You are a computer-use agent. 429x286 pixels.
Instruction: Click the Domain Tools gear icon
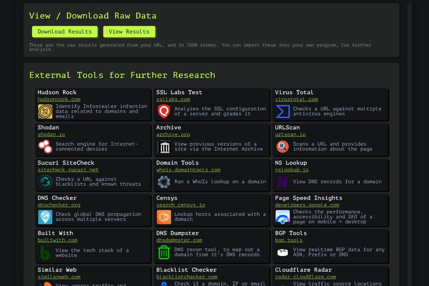coord(164,182)
